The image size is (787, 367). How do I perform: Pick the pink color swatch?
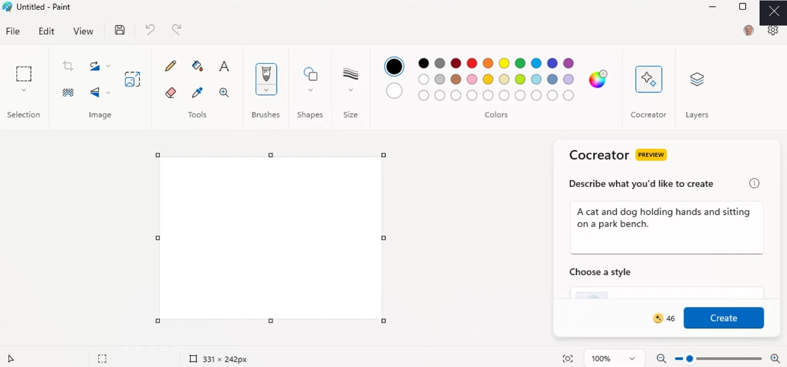point(472,79)
